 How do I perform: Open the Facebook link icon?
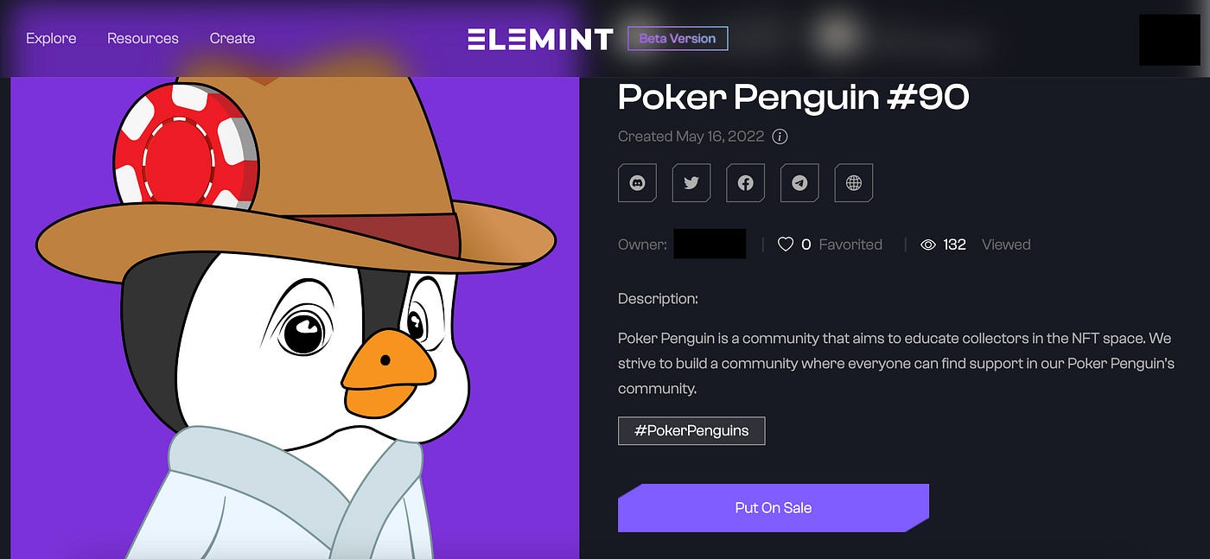(746, 183)
